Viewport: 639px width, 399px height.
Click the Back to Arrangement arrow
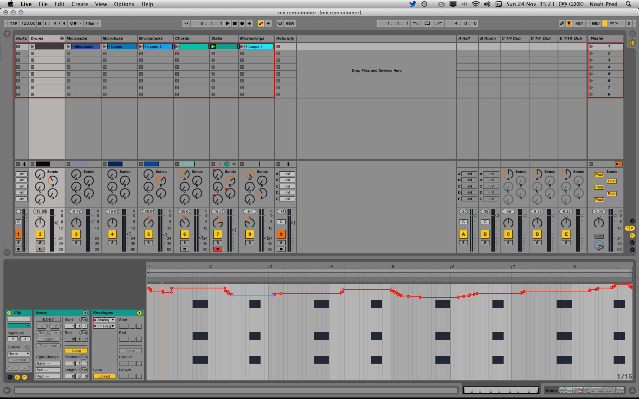[x=268, y=23]
